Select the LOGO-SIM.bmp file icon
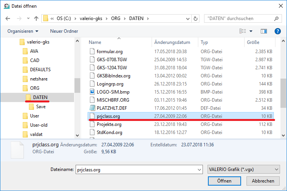 coord(92,92)
